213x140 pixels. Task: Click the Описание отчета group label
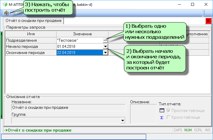pos(23,97)
